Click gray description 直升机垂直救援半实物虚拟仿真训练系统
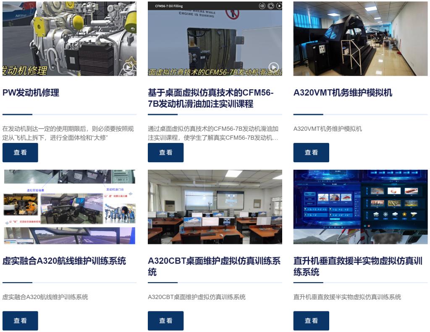This screenshot has width=430, height=332. [347, 297]
